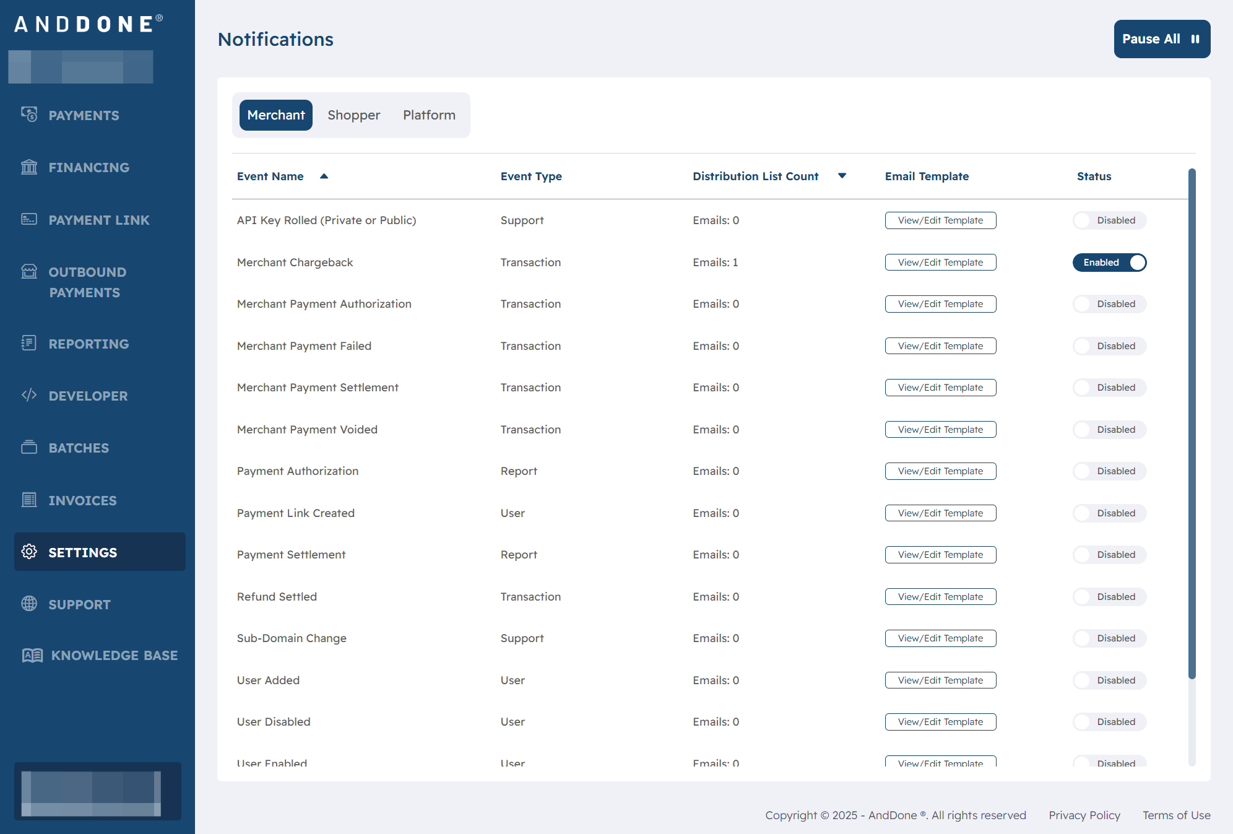Toggle Merchant Payment Authorization status

tap(1109, 304)
